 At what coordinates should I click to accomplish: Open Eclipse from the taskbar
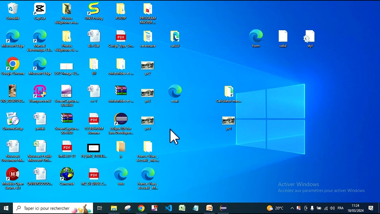(223, 208)
